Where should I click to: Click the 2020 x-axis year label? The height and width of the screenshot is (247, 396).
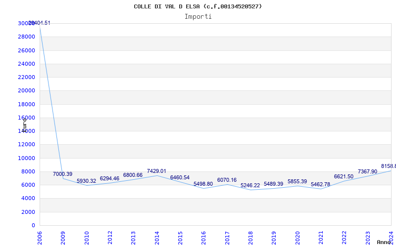point(297,238)
